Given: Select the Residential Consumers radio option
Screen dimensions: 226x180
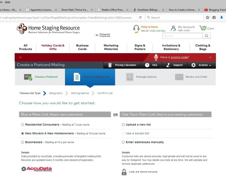Looking at the screenshot, I should point(22,125).
